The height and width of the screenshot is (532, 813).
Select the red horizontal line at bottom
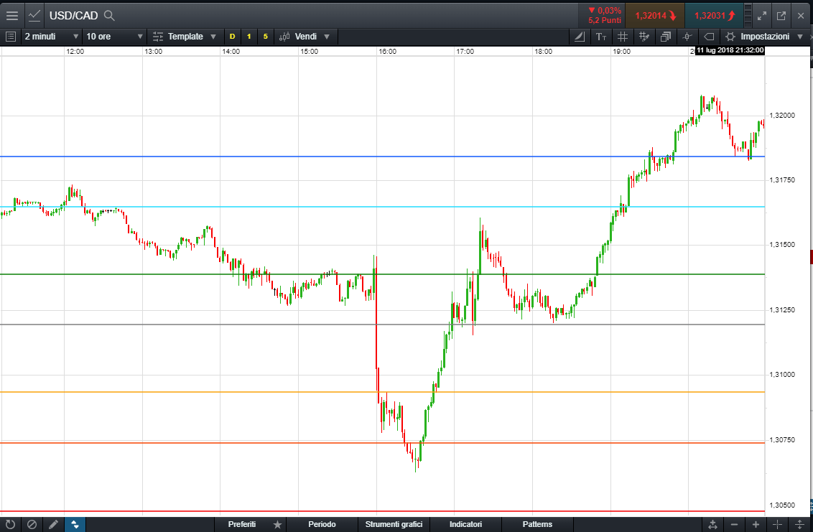pos(382,511)
